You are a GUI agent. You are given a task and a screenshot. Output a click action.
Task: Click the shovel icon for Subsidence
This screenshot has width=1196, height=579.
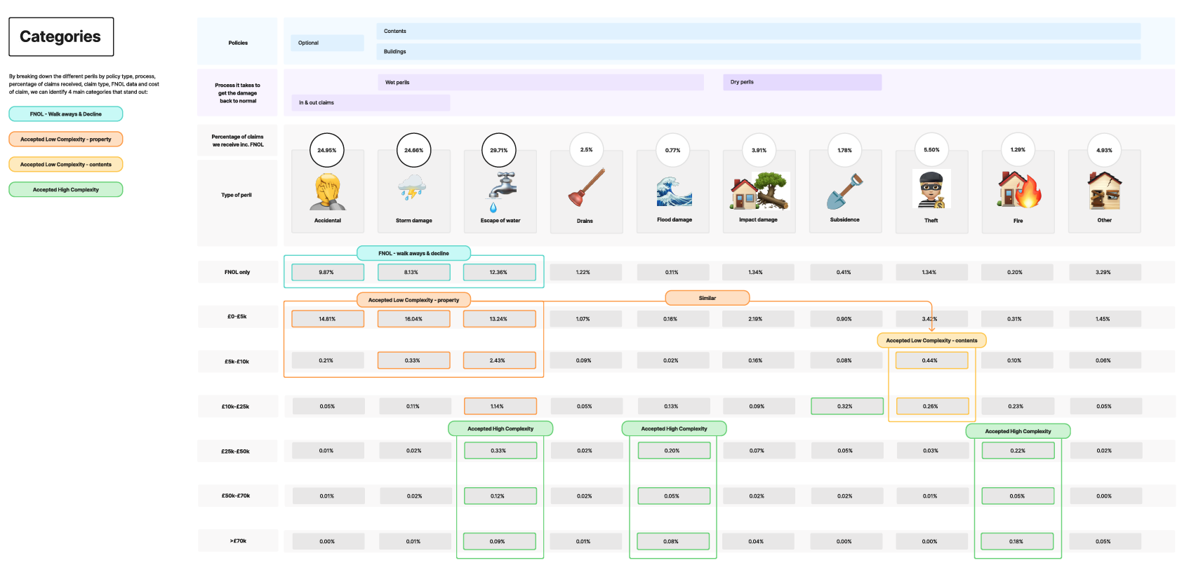click(x=844, y=191)
